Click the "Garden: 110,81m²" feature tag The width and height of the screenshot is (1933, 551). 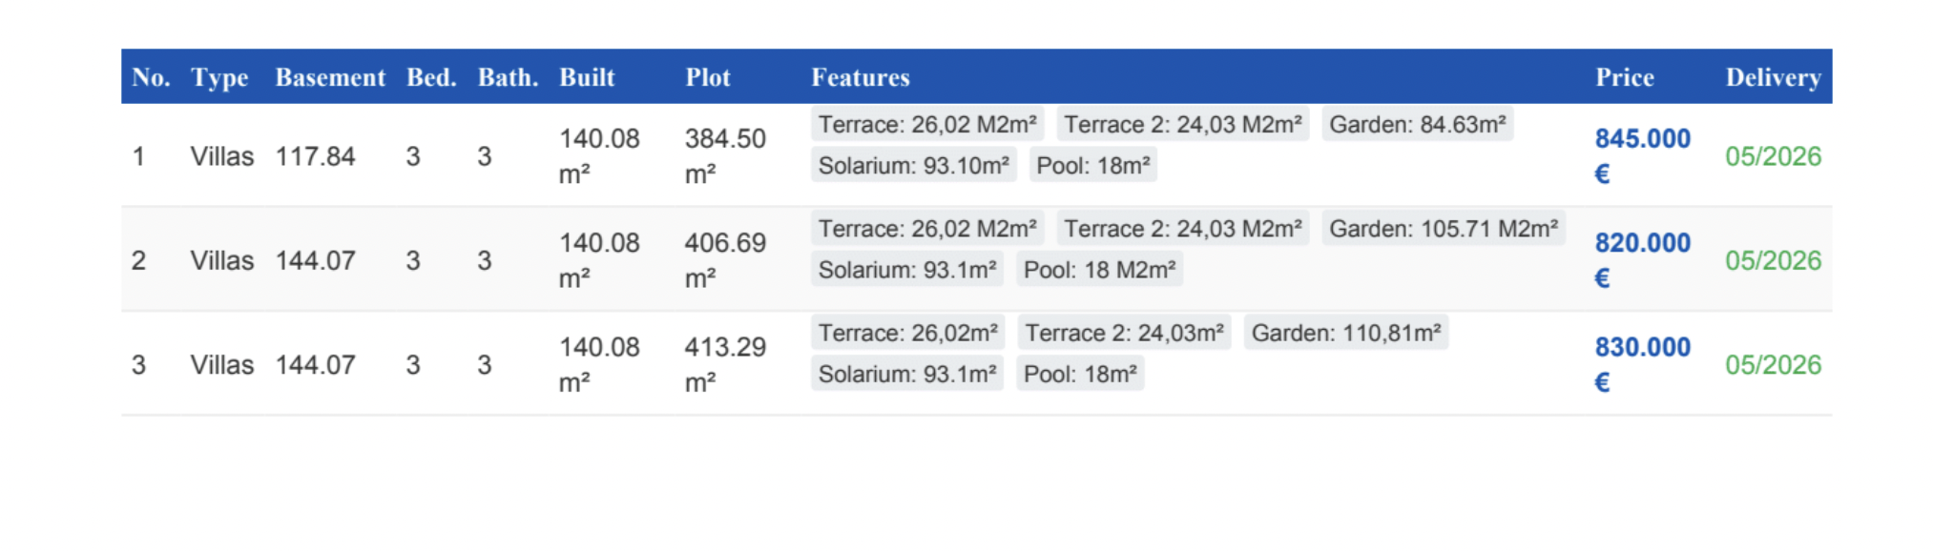tap(1345, 333)
